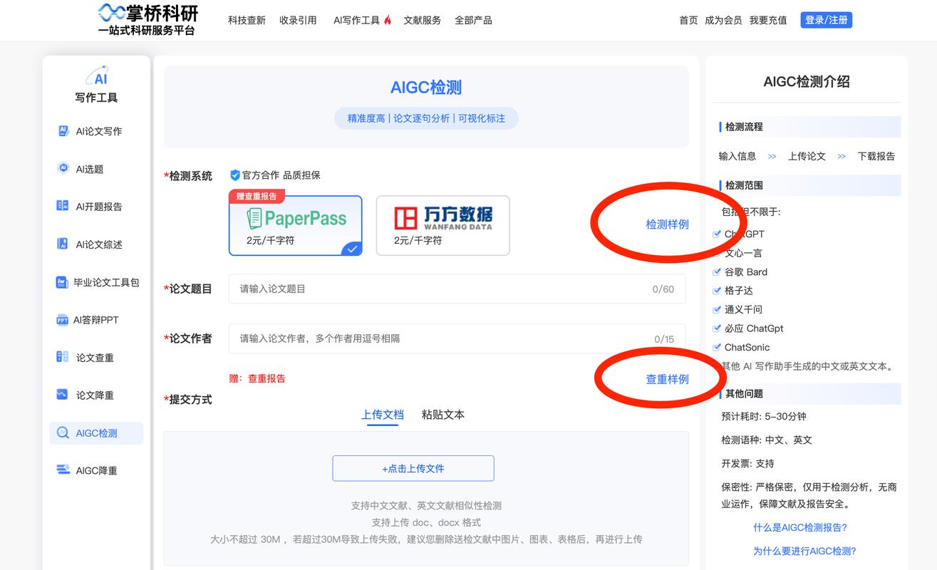Screen dimensions: 937x570
Task: Open AI论文综述 in the sidebar
Action: click(x=98, y=244)
